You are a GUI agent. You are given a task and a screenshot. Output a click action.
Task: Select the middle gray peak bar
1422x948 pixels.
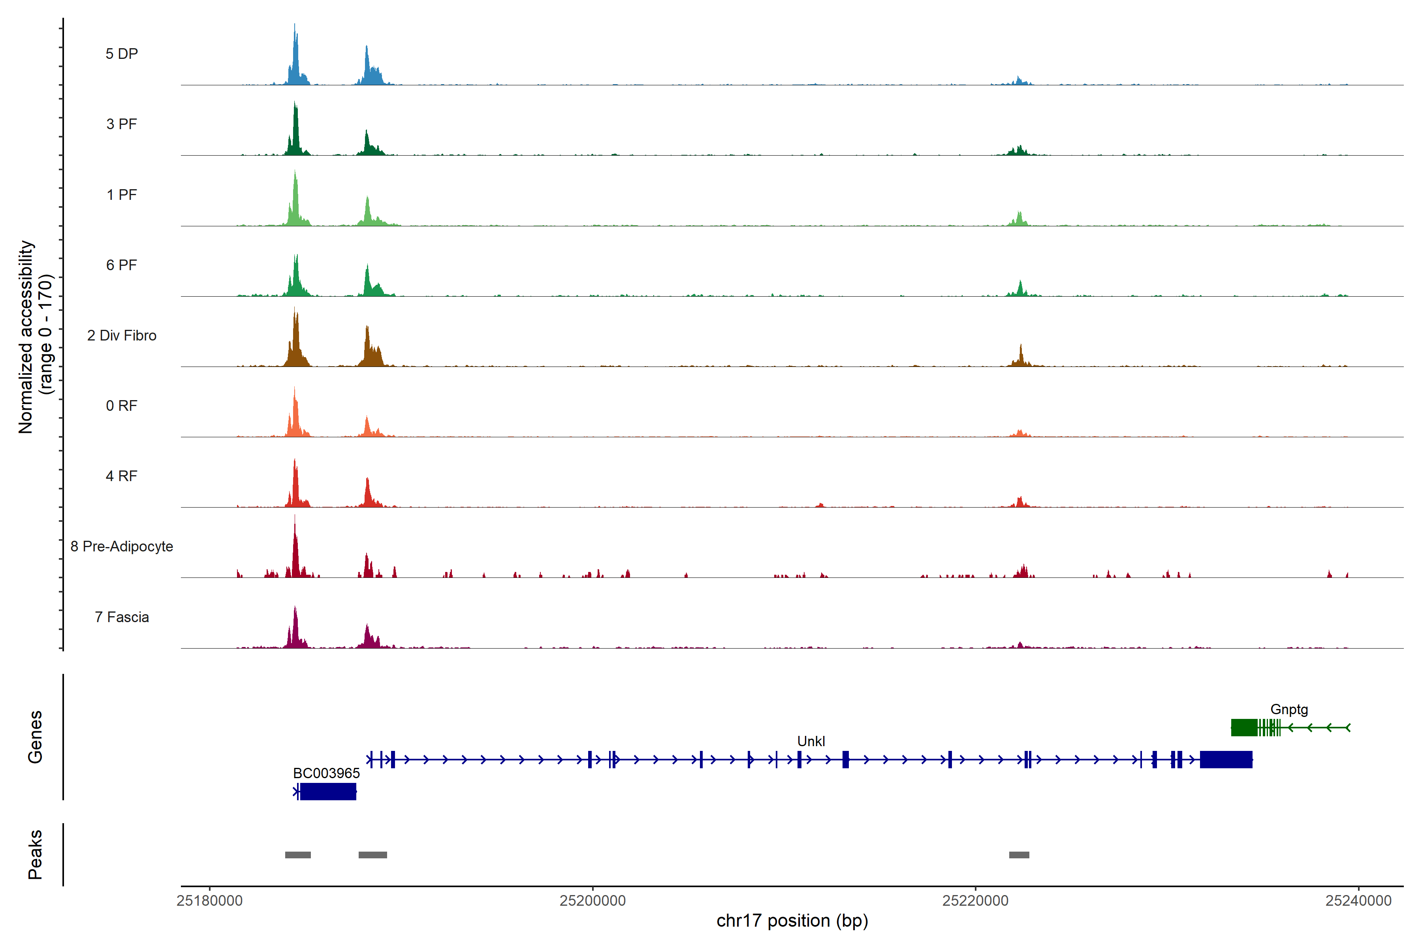pos(372,855)
